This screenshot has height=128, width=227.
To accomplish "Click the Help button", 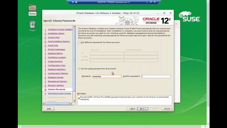I will (x=49, y=109).
